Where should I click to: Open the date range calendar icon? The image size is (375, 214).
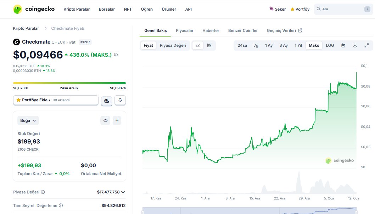(343, 45)
